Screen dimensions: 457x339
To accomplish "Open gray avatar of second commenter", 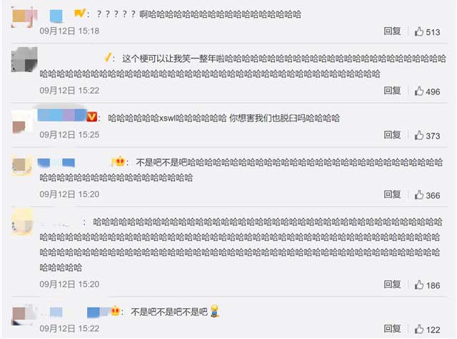I will pos(24,59).
